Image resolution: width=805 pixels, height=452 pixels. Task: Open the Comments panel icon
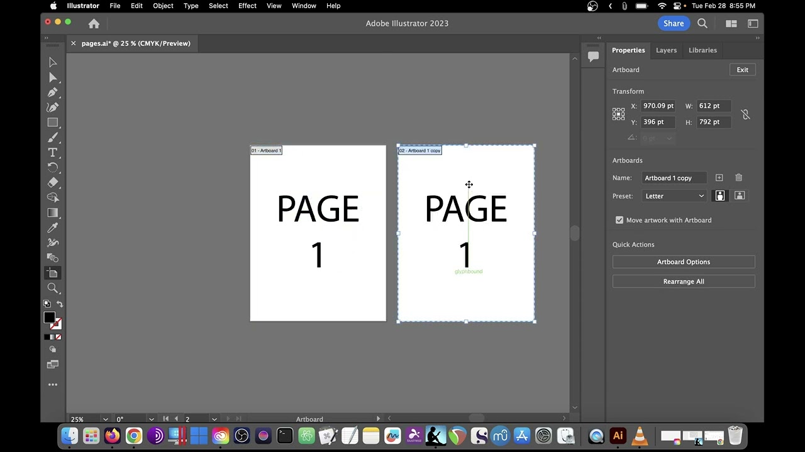click(x=593, y=56)
